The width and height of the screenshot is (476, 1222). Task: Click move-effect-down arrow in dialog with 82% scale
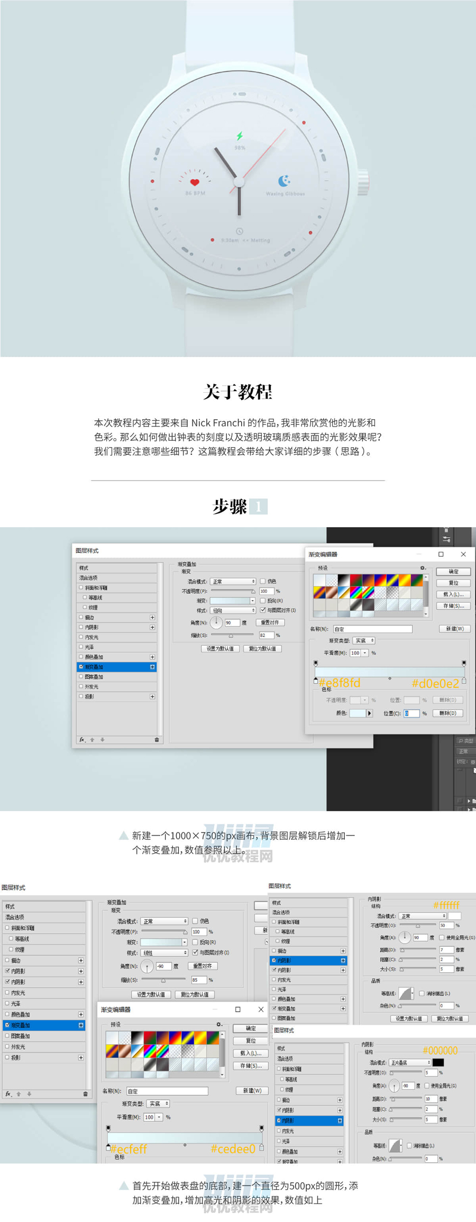click(103, 740)
